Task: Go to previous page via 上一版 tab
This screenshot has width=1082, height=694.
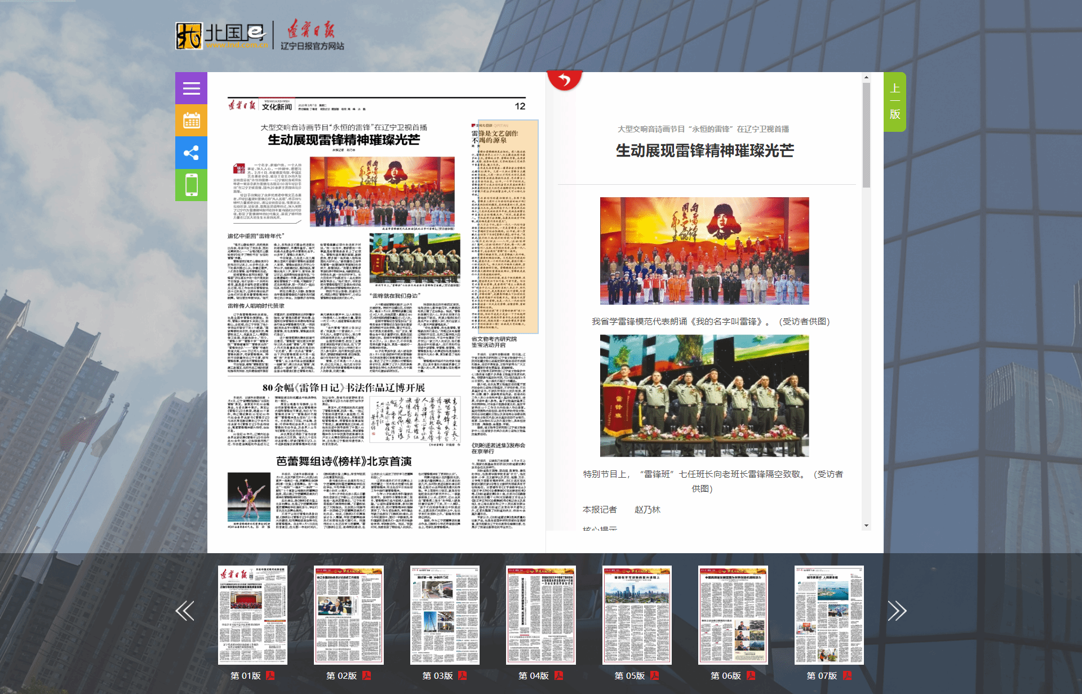Action: point(894,101)
